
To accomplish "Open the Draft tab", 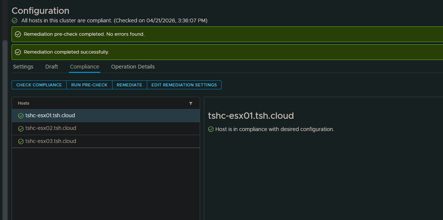I will pos(51,67).
